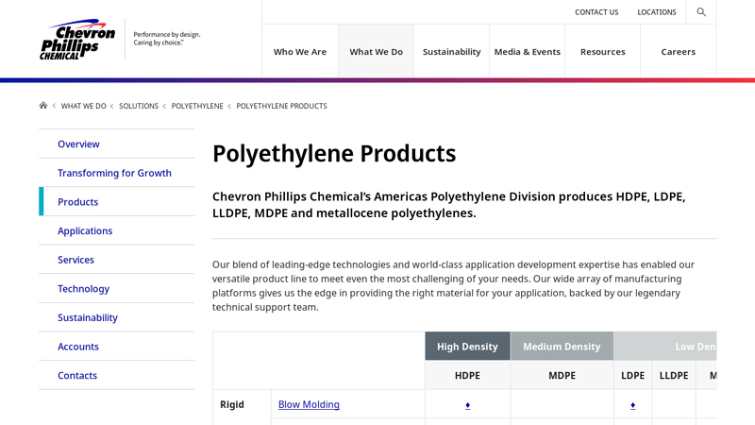Open the Media & Events menu

tap(528, 52)
